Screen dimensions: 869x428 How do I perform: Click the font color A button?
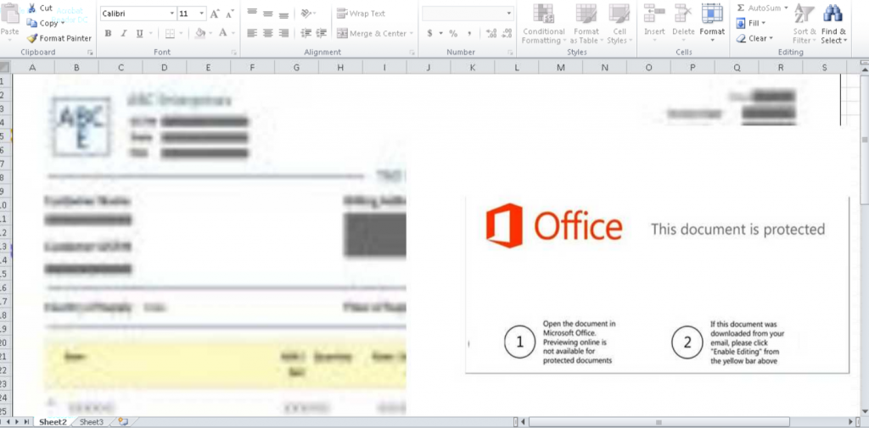[x=223, y=33]
